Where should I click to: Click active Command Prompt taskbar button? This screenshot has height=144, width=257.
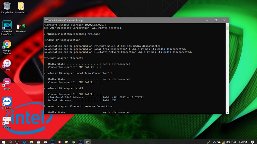[88, 142]
